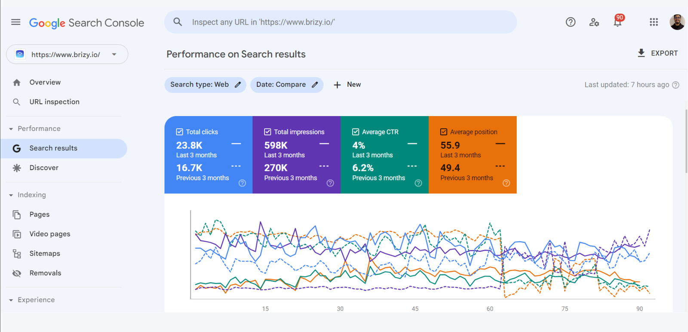Click help icon on Total clicks card
Screen dimensions: 688x332
(x=242, y=183)
